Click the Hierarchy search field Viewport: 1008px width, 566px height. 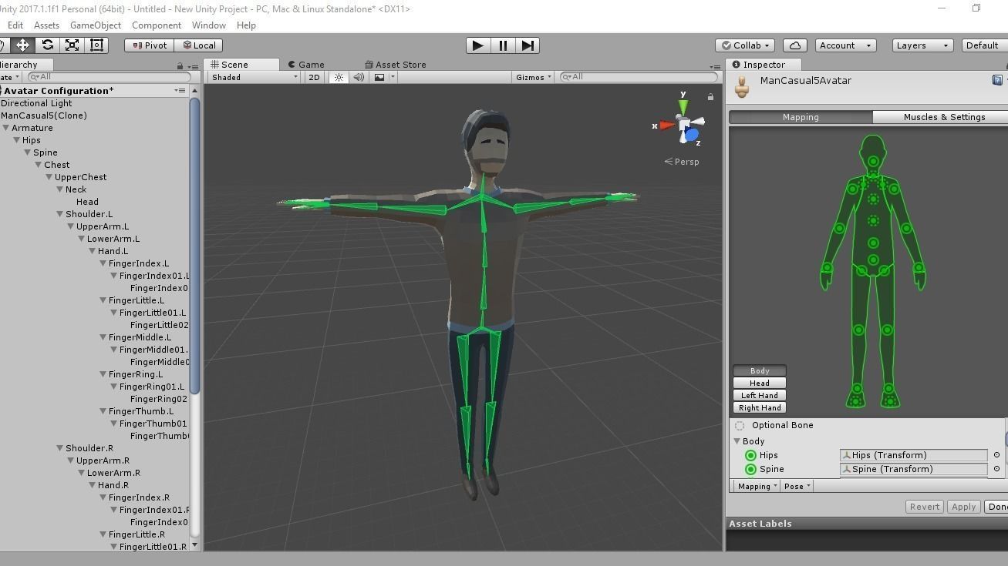click(x=108, y=77)
